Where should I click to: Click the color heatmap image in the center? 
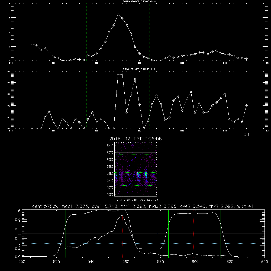(136, 169)
